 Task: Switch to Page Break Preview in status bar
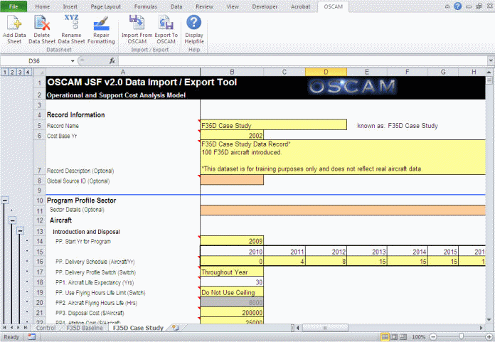403,337
